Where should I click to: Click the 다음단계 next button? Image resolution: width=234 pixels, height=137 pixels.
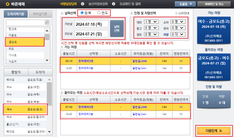tap(214, 131)
